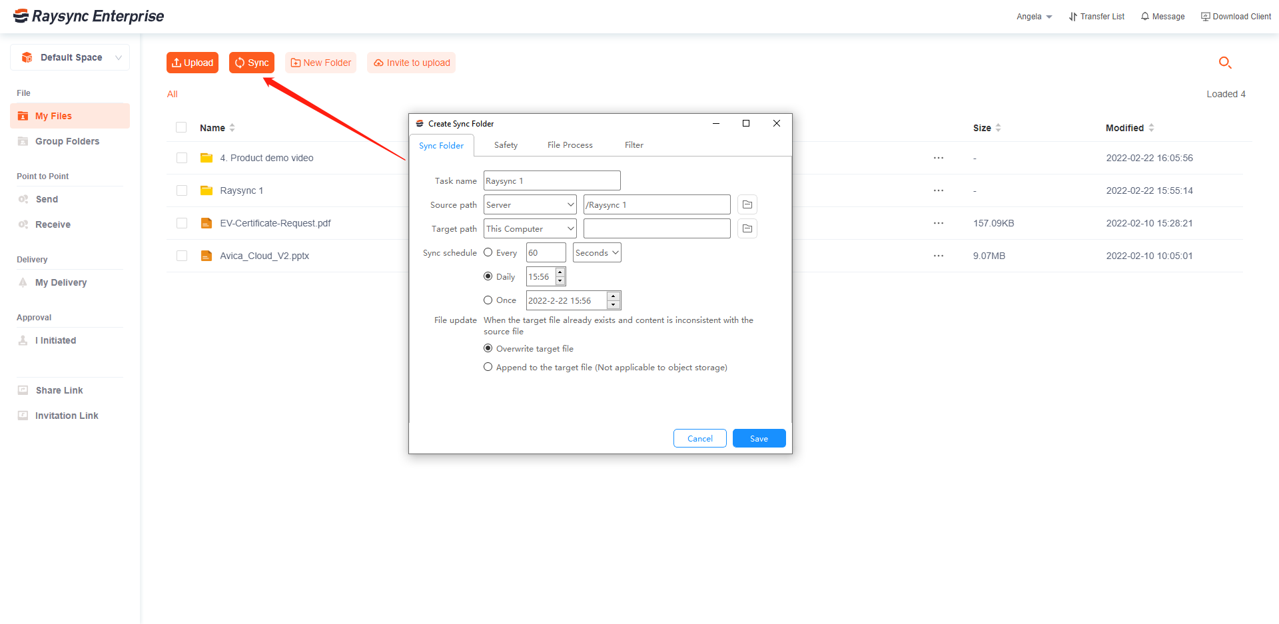Change target location via This Computer dropdown
This screenshot has height=624, width=1279.
tap(529, 228)
